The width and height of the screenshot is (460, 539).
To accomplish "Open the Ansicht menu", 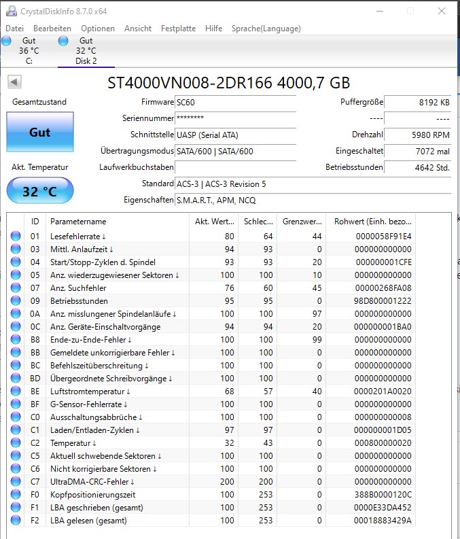I will click(x=138, y=29).
